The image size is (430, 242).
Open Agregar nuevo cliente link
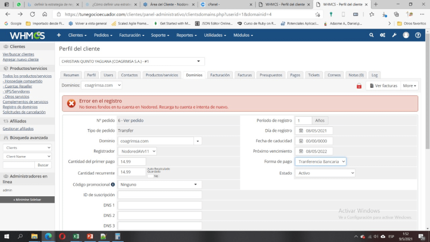pos(20,59)
